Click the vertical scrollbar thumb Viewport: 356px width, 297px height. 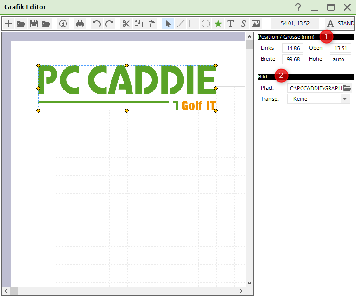[249, 44]
